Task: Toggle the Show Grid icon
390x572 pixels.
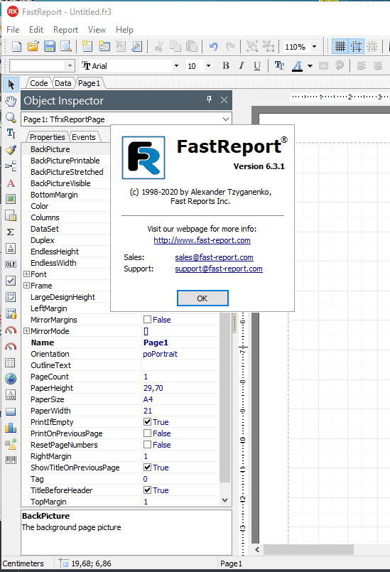Action: [340, 47]
